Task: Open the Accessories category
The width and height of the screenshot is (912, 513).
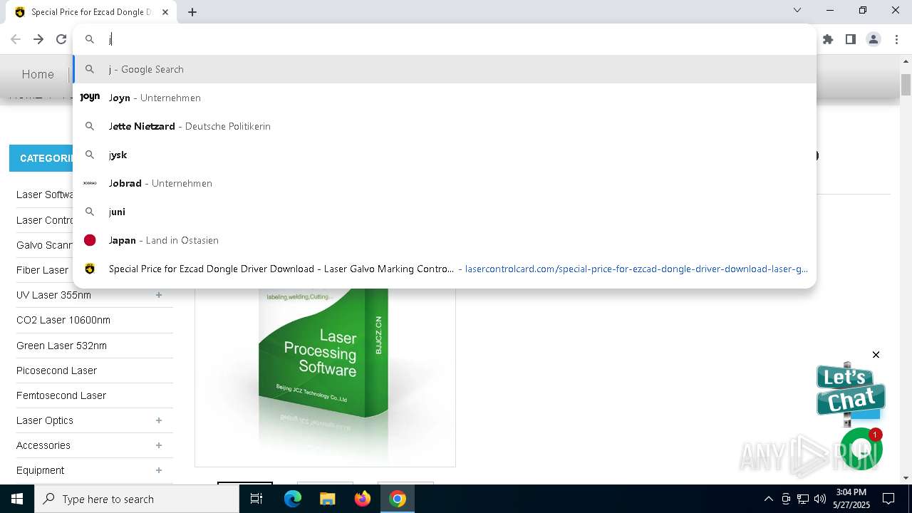Action: [43, 445]
